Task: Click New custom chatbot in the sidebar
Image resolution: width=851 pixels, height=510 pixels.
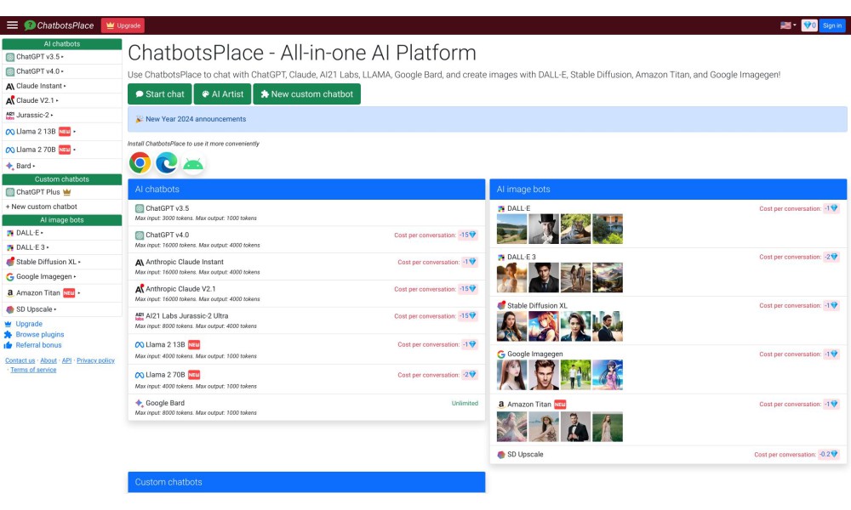Action: 62,207
